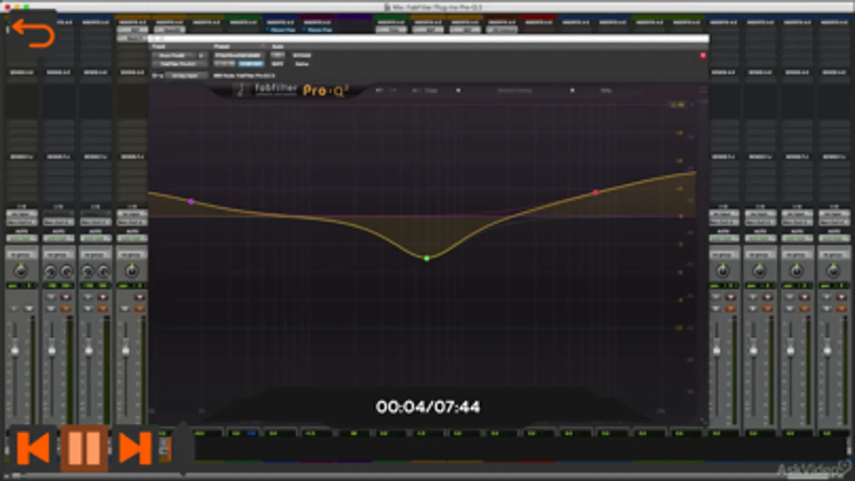Viewport: 855px width, 481px height.
Task: Open the plug-in settings menu beside Preset
Action: (262, 47)
